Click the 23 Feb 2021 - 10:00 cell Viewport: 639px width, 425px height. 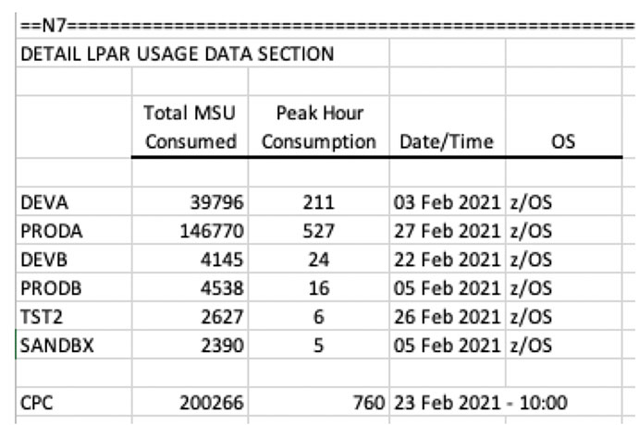(480, 402)
